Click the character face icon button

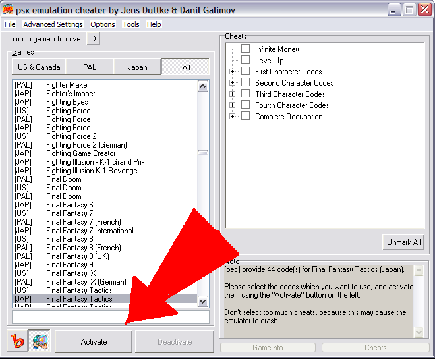tap(42, 342)
